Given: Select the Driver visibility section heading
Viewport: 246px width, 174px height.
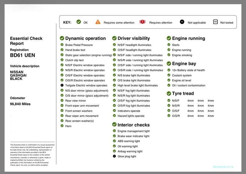Looking at the screenshot, I should pos(133,38).
